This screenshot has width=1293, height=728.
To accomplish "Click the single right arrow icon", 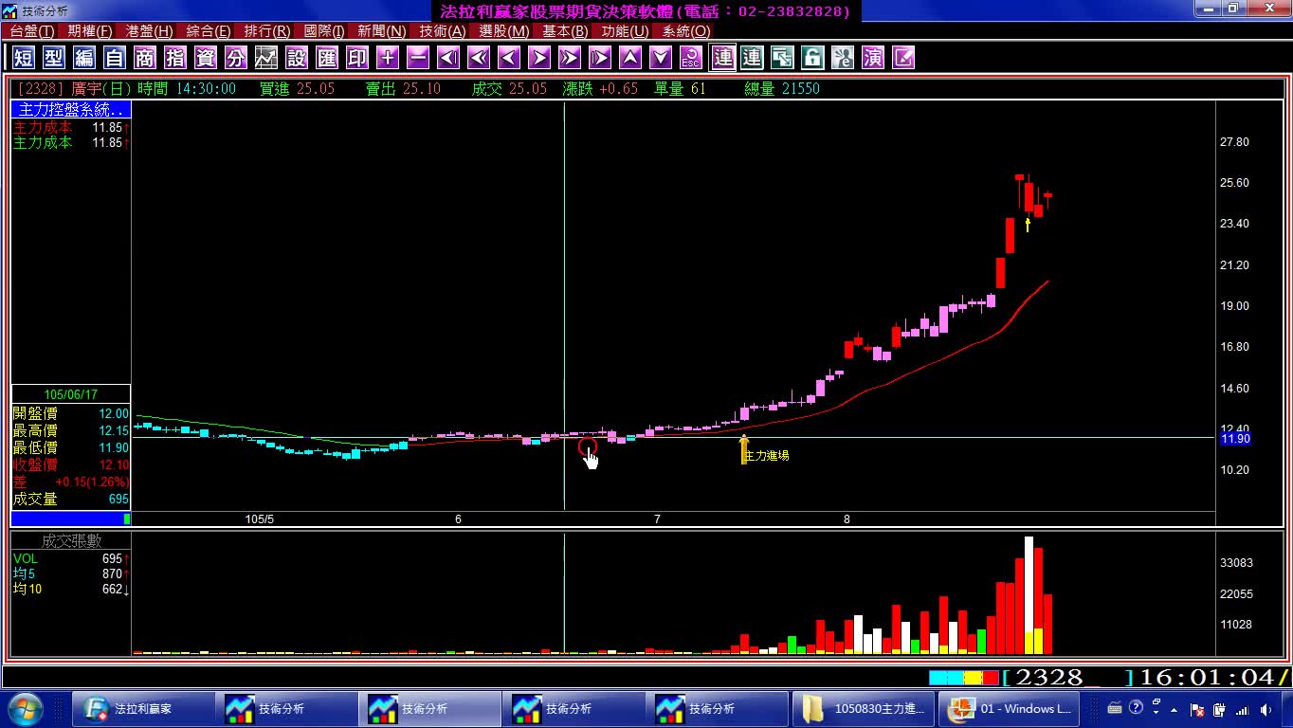I will [x=539, y=58].
